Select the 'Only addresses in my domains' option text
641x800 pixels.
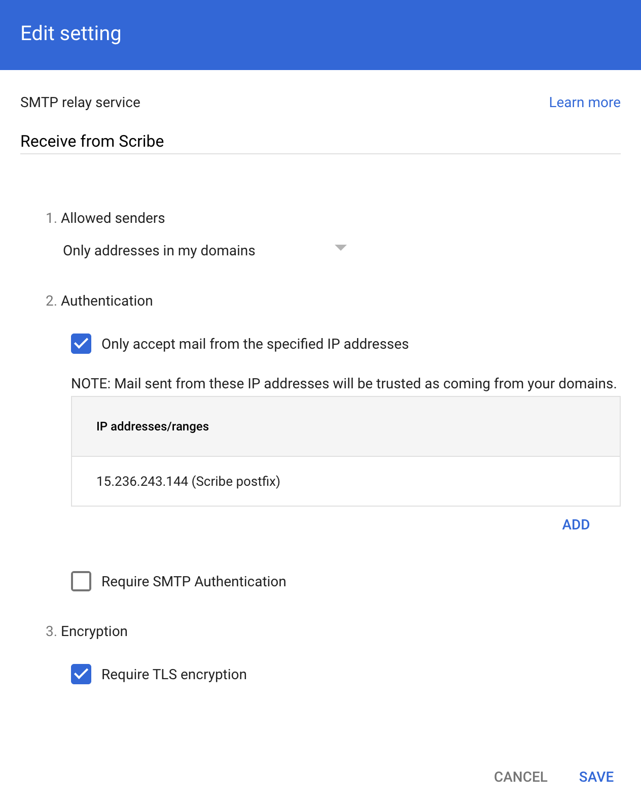point(159,251)
